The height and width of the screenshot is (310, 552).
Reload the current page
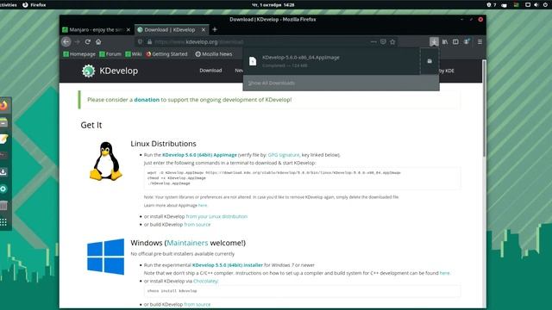click(88, 42)
